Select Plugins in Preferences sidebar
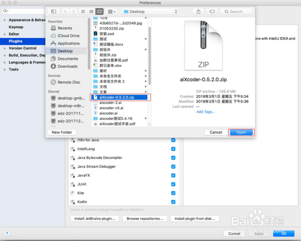This screenshot has height=241, width=301. [x=23, y=41]
